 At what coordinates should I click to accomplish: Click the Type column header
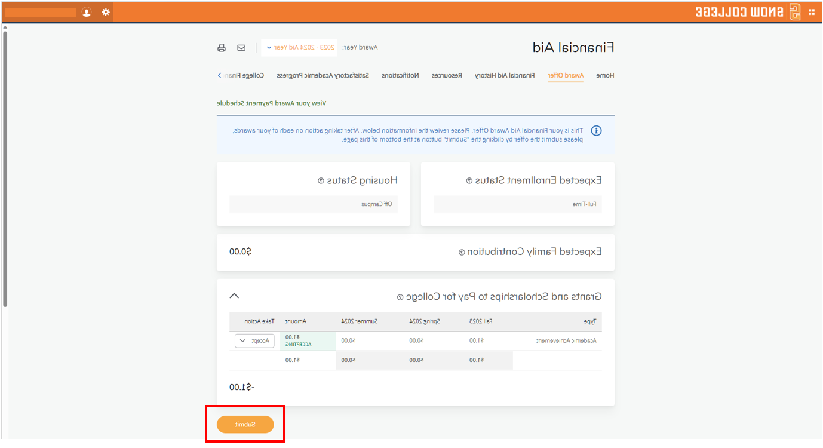click(x=589, y=321)
